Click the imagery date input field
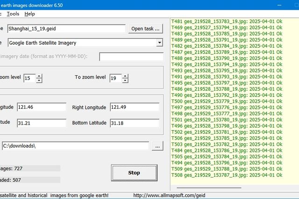This screenshot has width=299, height=199. click(131, 57)
